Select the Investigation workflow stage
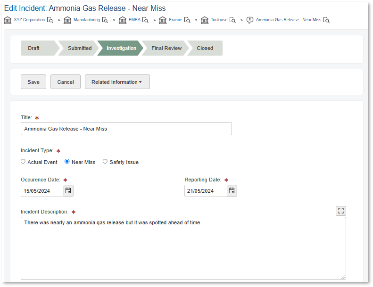Screen dimensions: 373x287 click(121, 48)
